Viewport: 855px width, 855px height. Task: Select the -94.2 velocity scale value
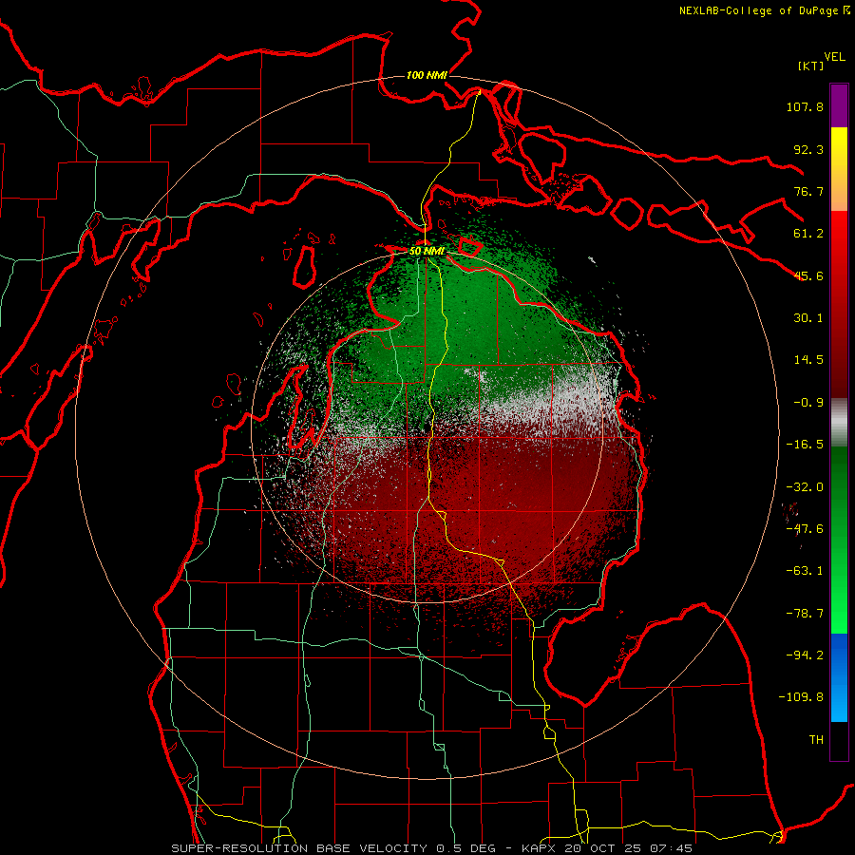click(x=805, y=655)
